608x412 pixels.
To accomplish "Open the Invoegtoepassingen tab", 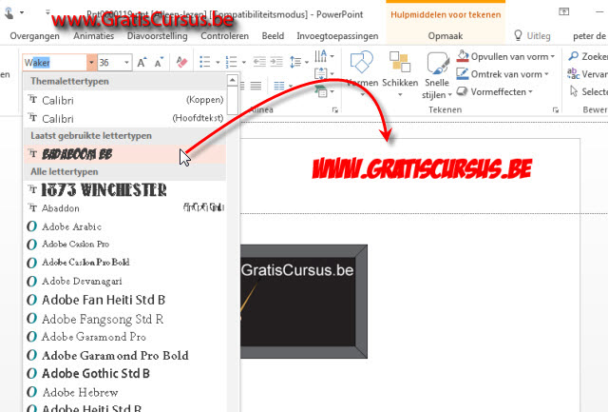I will pos(338,36).
